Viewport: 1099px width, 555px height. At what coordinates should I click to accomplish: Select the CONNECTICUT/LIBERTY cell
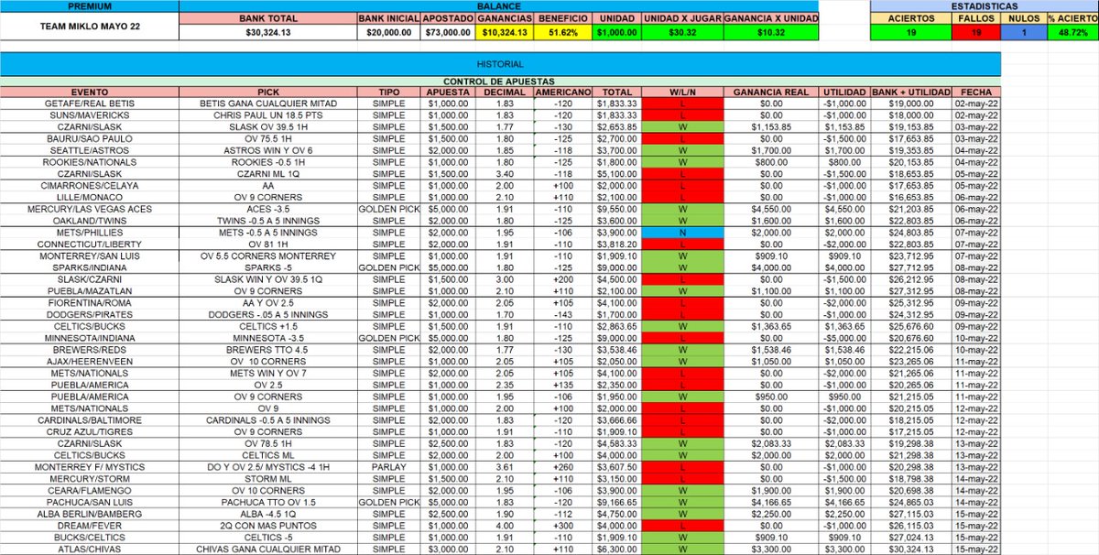(x=89, y=245)
